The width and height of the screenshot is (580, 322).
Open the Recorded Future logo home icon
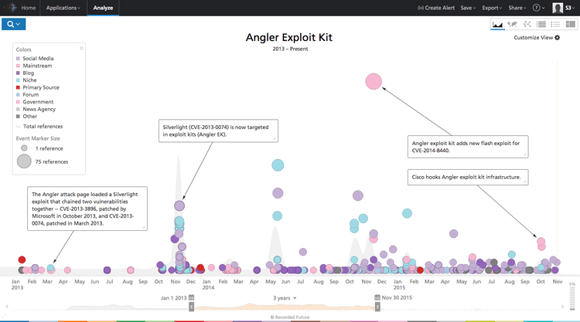point(9,8)
